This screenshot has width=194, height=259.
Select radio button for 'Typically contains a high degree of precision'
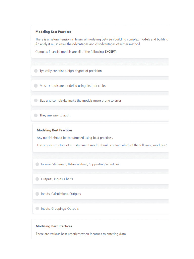36,71
